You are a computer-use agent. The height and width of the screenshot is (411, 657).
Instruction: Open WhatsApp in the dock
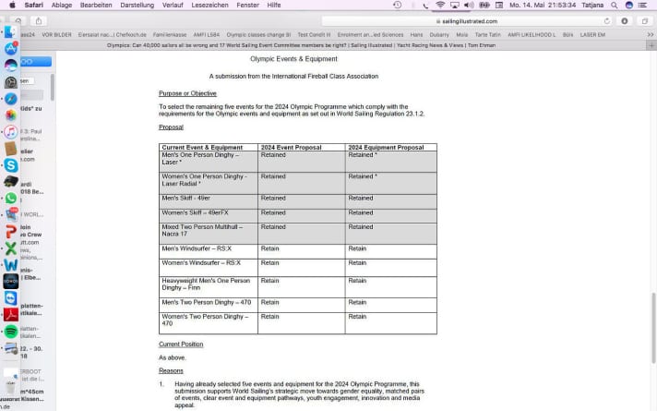coord(11,198)
